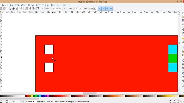Open the Расширения menu
The width and height of the screenshot is (184, 103).
click(x=56, y=5)
